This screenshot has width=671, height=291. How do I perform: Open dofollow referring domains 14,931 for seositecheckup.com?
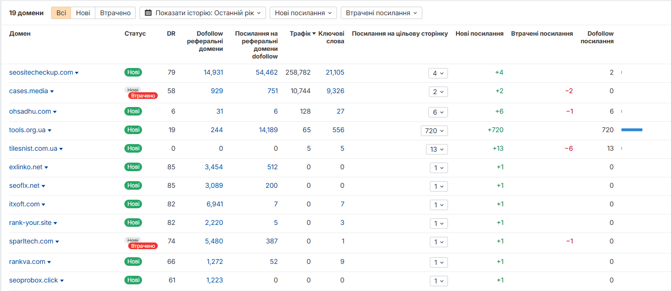click(213, 72)
